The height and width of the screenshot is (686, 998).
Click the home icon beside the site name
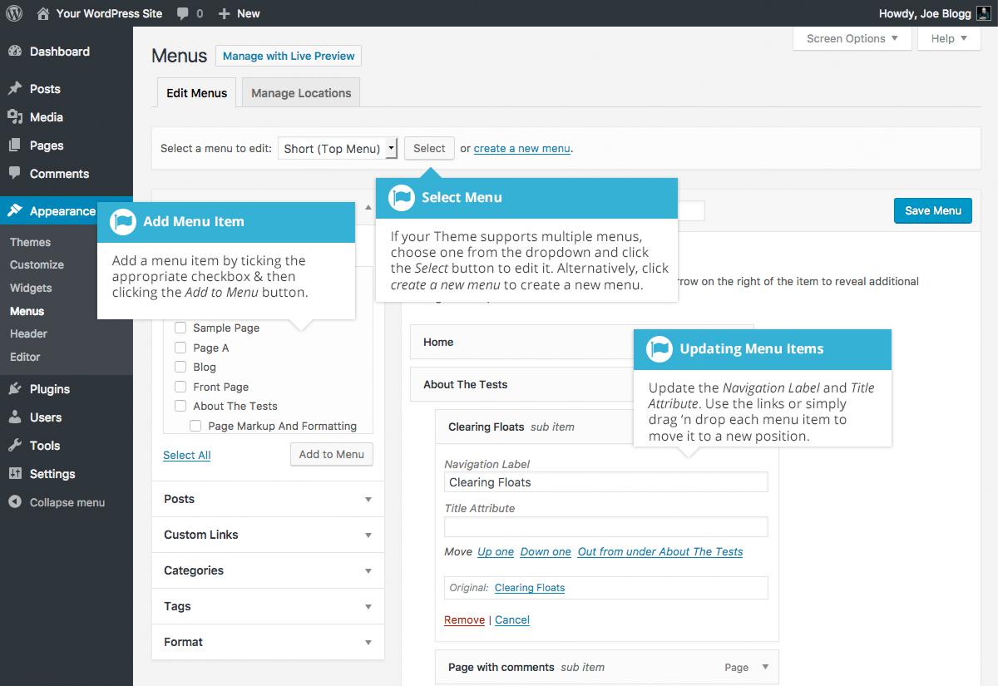coord(43,13)
